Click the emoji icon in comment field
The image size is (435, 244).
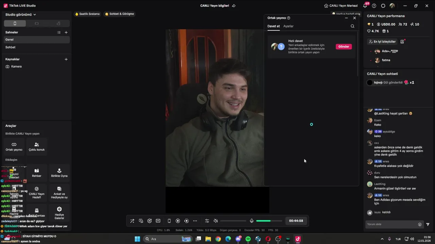pyautogui.click(x=420, y=224)
